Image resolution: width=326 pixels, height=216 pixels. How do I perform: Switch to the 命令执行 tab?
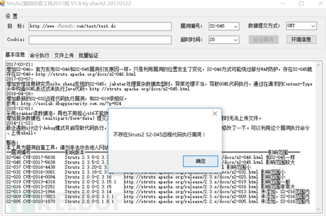(39, 55)
